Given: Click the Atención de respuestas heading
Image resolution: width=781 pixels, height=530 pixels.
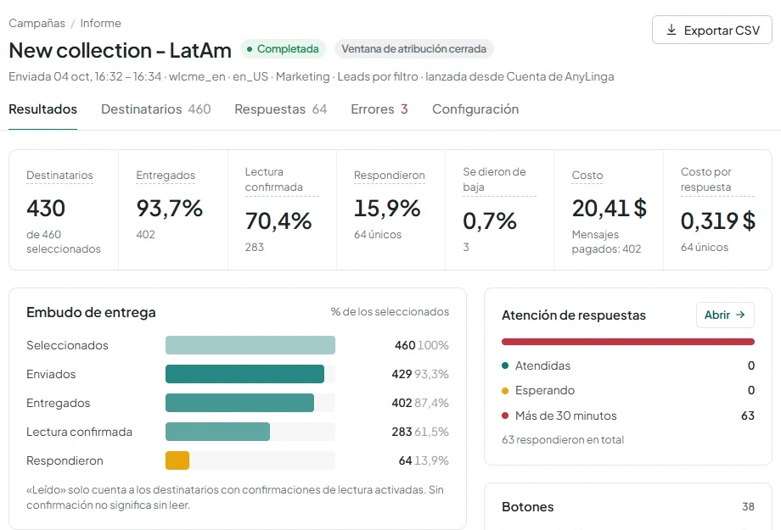Looking at the screenshot, I should tap(574, 315).
